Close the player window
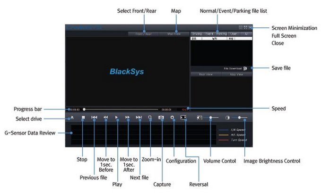 coord(250,27)
